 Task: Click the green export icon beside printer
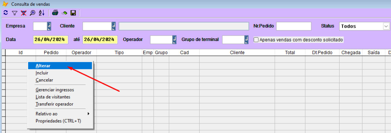click(x=64, y=13)
